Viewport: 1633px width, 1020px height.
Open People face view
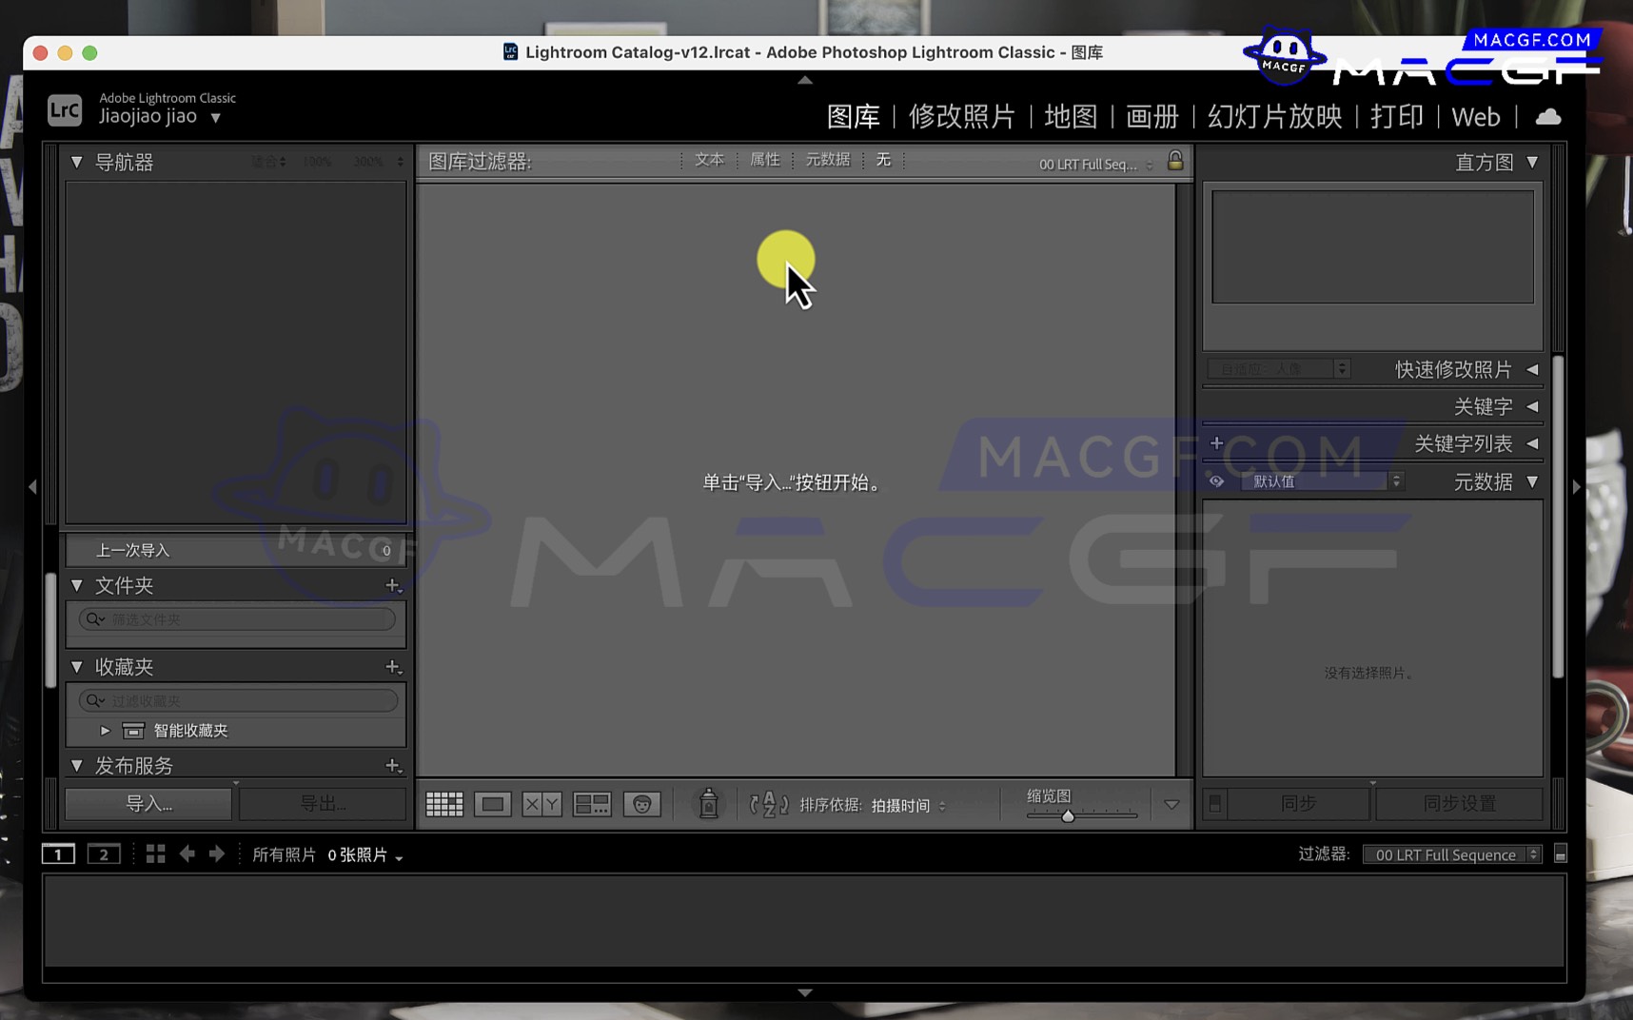pos(641,804)
